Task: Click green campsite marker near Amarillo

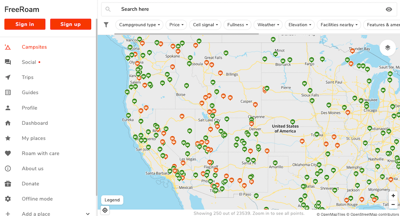Action: point(275,163)
